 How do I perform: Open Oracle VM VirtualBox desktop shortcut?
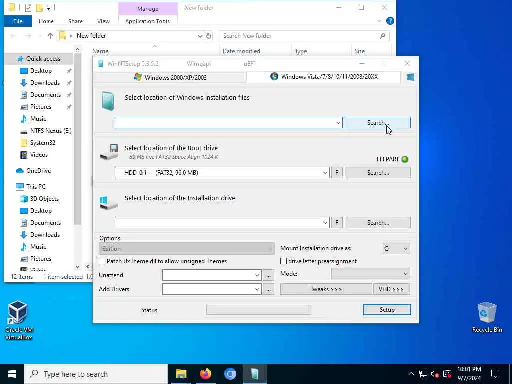18,320
